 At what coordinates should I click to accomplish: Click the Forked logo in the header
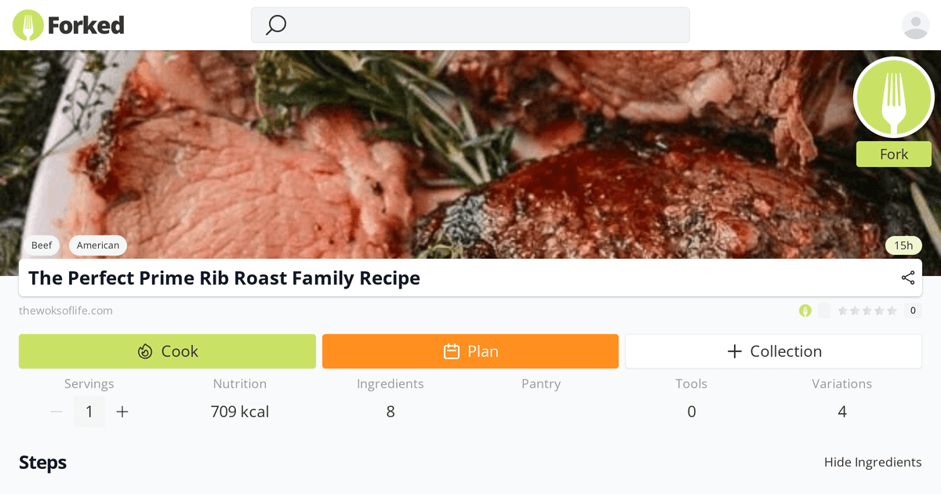click(69, 25)
